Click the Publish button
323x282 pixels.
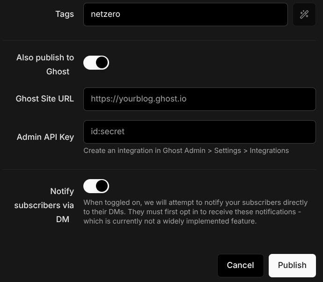point(292,265)
